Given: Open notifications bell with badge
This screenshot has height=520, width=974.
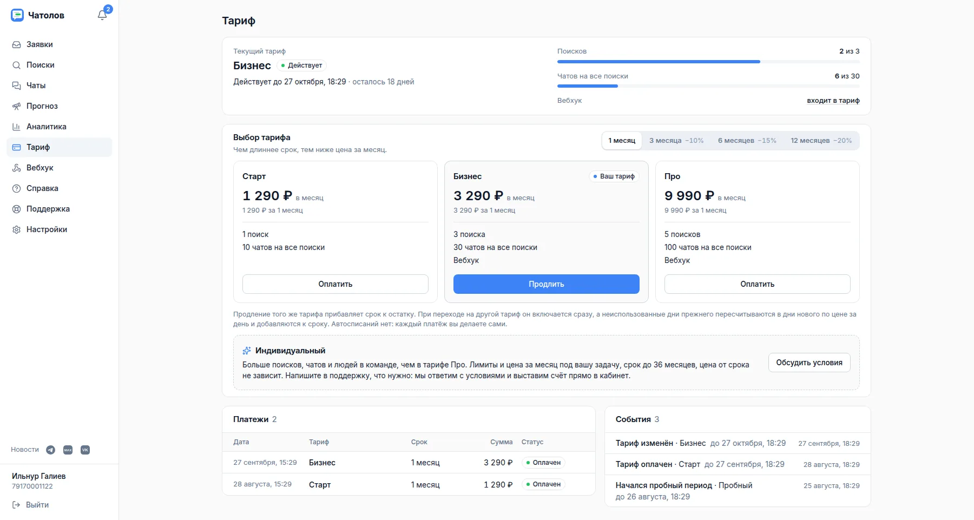Looking at the screenshot, I should pyautogui.click(x=102, y=15).
